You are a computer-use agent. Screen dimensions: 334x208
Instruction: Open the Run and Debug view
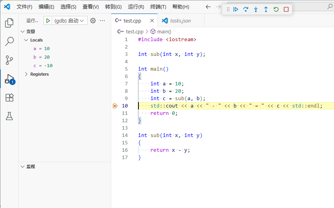point(10,79)
